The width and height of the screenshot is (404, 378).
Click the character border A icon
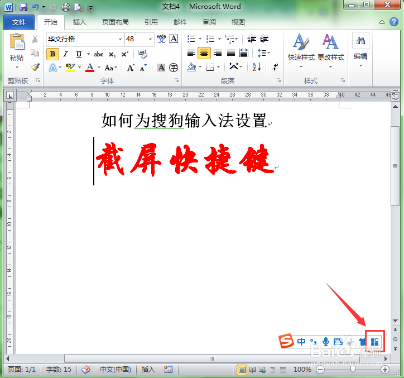[x=174, y=39]
